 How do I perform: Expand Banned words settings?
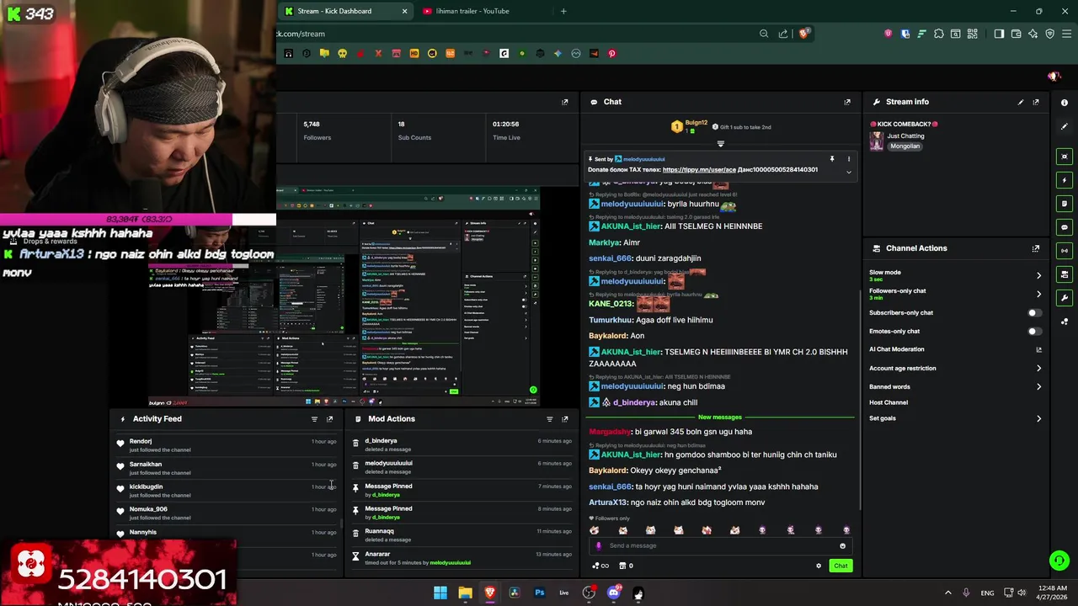[x=1038, y=387]
